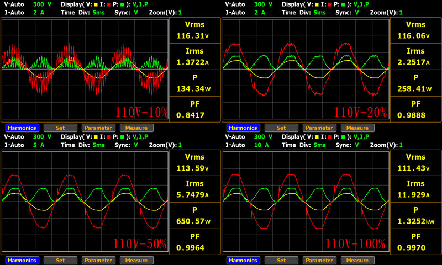
Task: Open Parameter in the 110V-50% panel
Action: point(98,260)
